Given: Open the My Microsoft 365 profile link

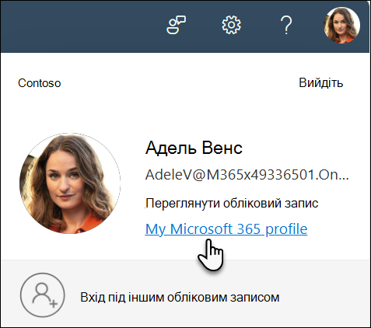Looking at the screenshot, I should (x=226, y=229).
